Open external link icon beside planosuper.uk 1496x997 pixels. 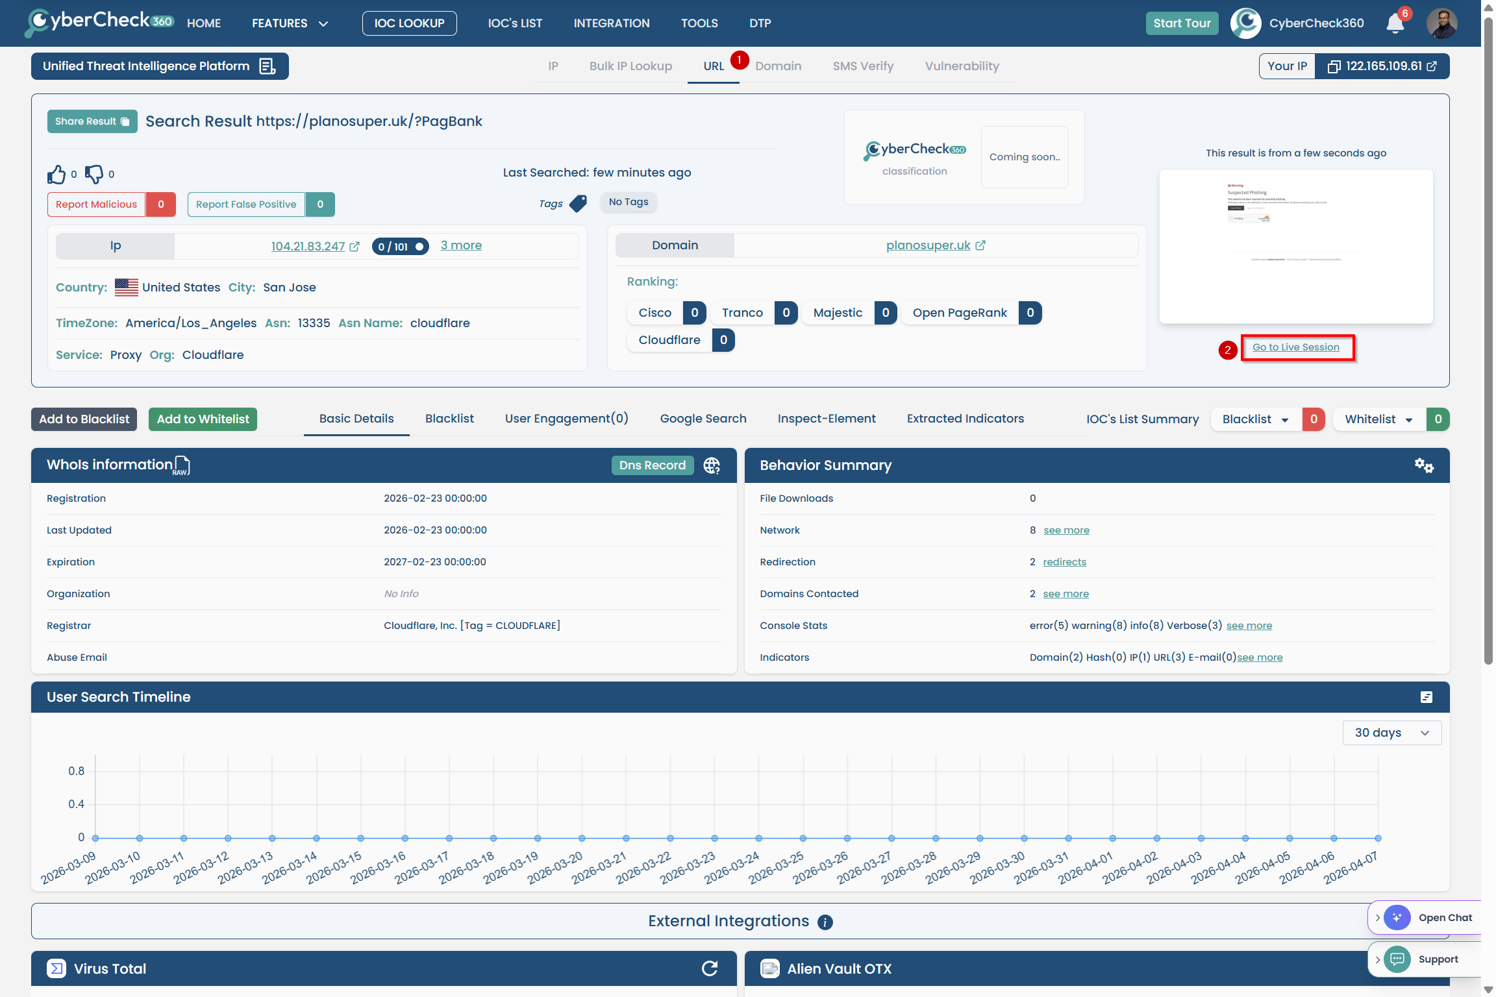[980, 245]
